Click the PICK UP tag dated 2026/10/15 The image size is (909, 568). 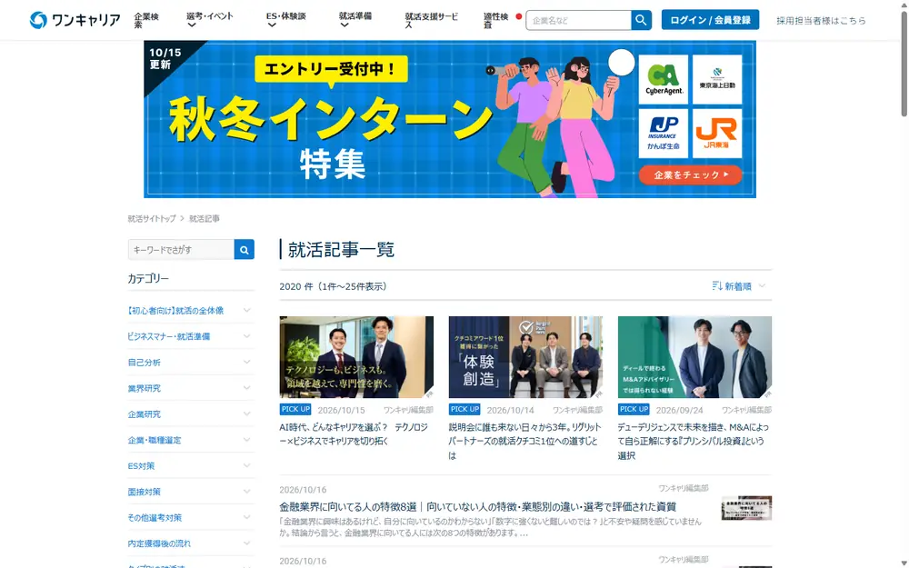(295, 409)
